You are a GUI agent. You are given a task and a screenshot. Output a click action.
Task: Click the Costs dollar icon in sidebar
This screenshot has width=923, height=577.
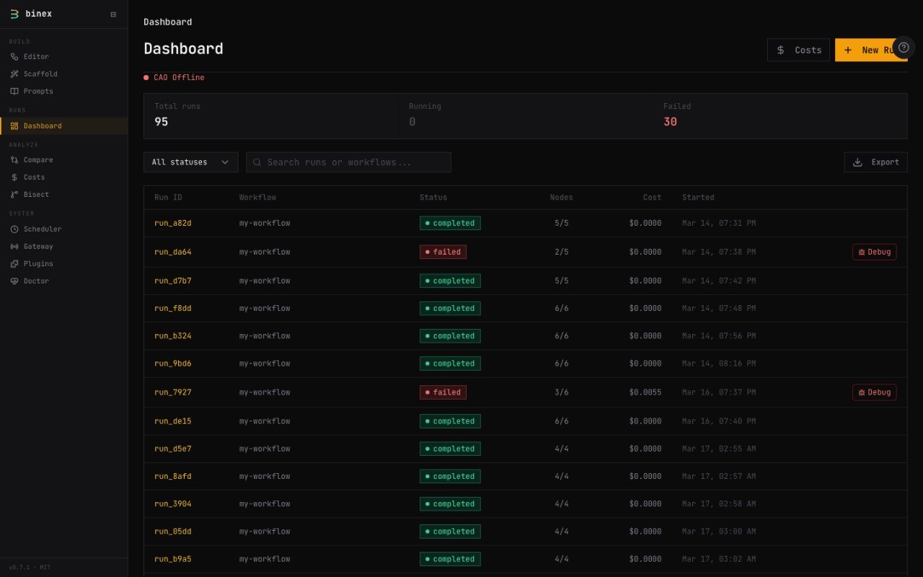[x=14, y=177]
